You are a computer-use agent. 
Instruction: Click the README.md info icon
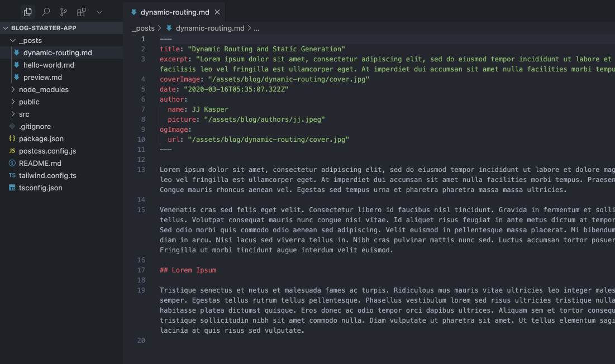pos(12,163)
